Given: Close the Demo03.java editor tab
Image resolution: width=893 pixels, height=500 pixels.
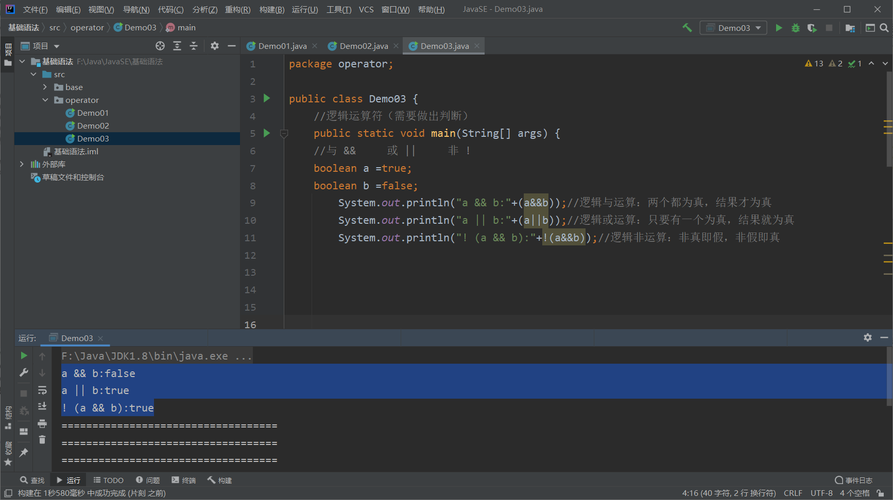Looking at the screenshot, I should [x=477, y=46].
